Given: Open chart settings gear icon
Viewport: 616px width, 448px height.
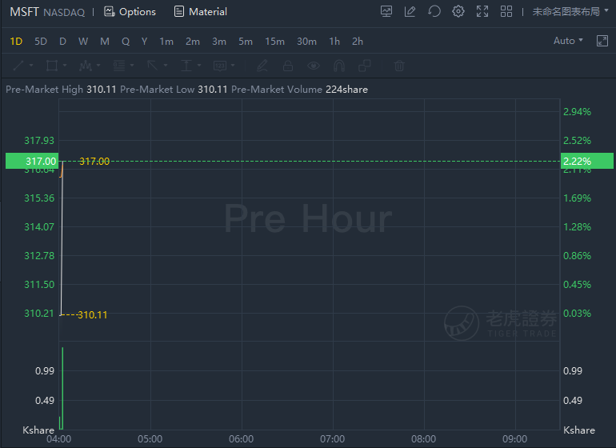Looking at the screenshot, I should coord(458,11).
